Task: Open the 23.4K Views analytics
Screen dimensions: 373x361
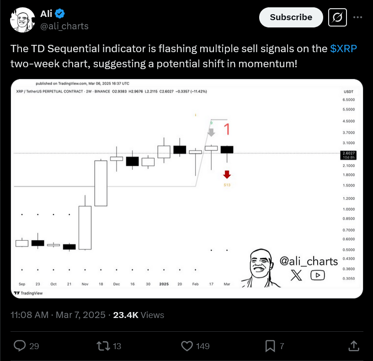Action: [139, 315]
